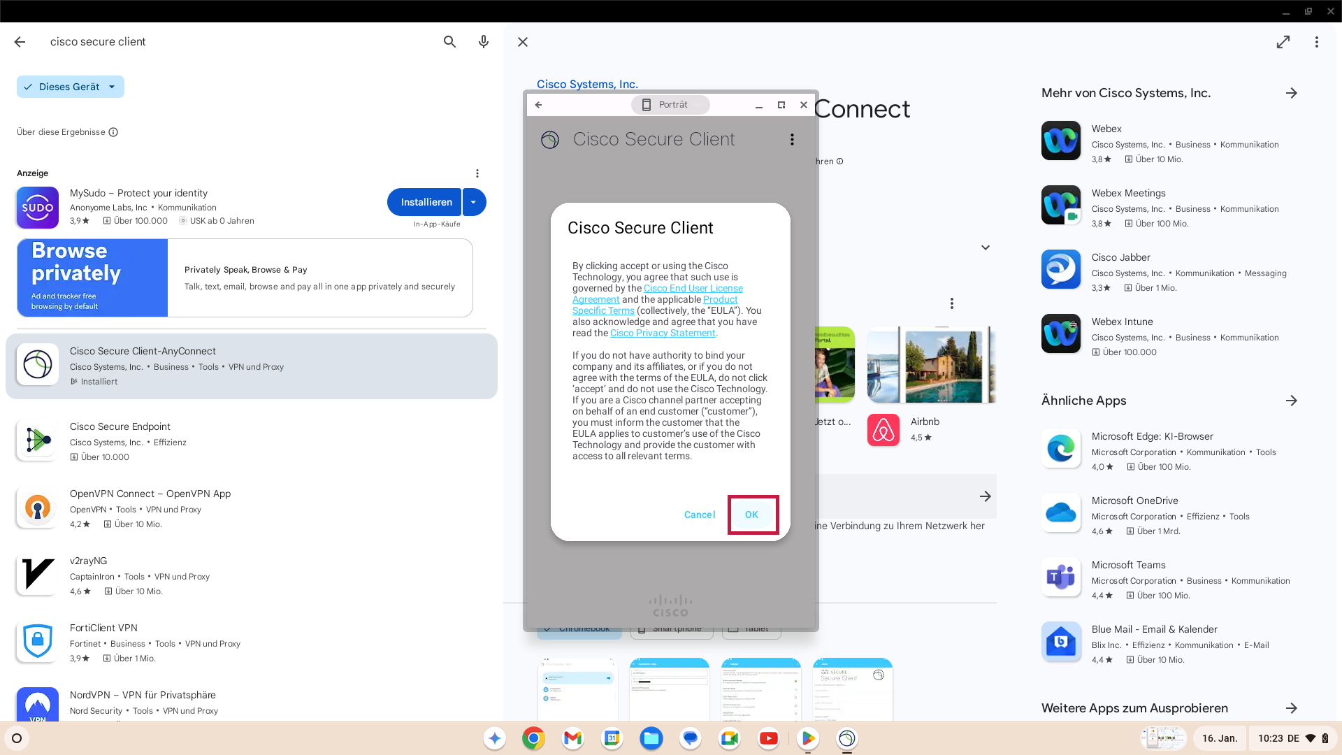The image size is (1342, 755).
Task: Open the Microsoft Teams app icon
Action: tap(1061, 577)
